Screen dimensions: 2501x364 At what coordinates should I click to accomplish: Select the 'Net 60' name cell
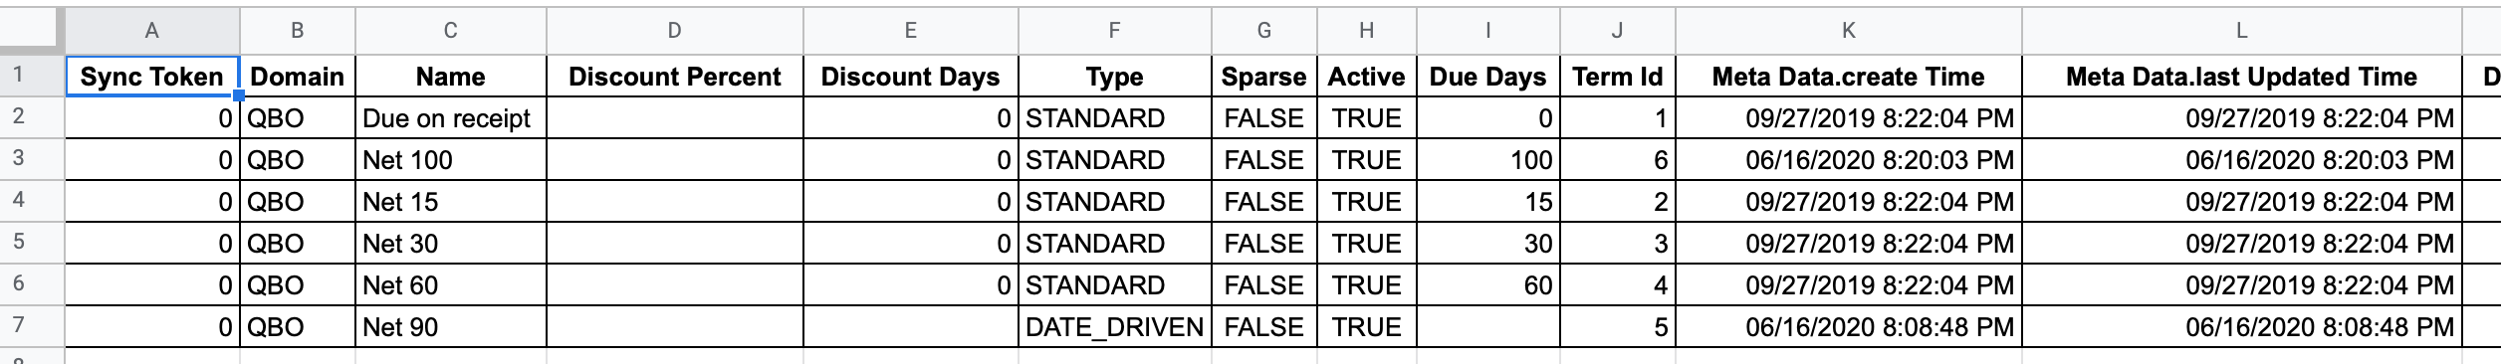(451, 285)
